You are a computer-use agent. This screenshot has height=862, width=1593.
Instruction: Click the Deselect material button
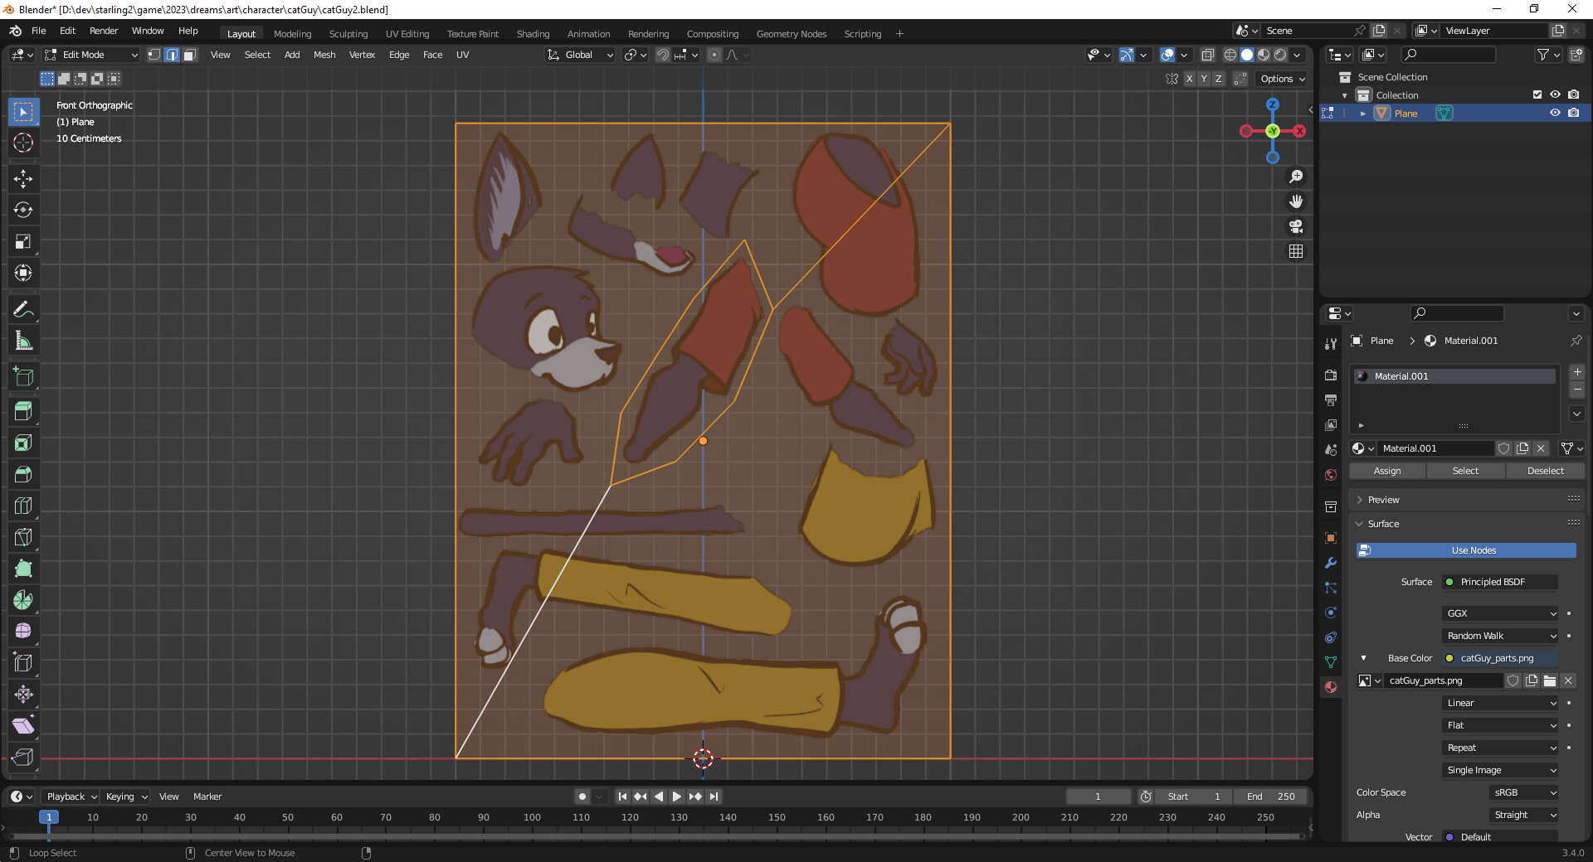click(1545, 471)
